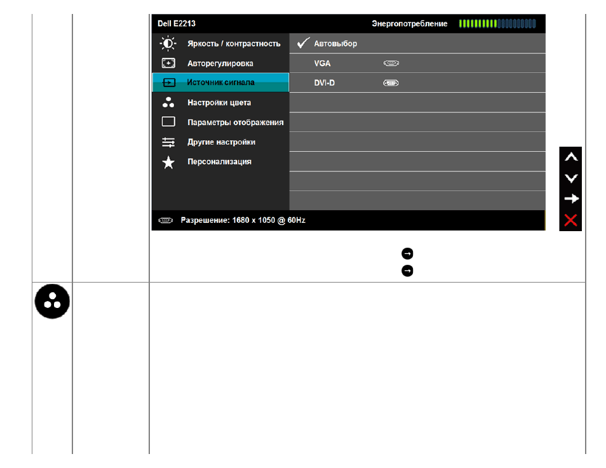Image resolution: width=606 pixels, height=468 pixels.
Task: Click the input source arrow icon
Action: click(169, 83)
